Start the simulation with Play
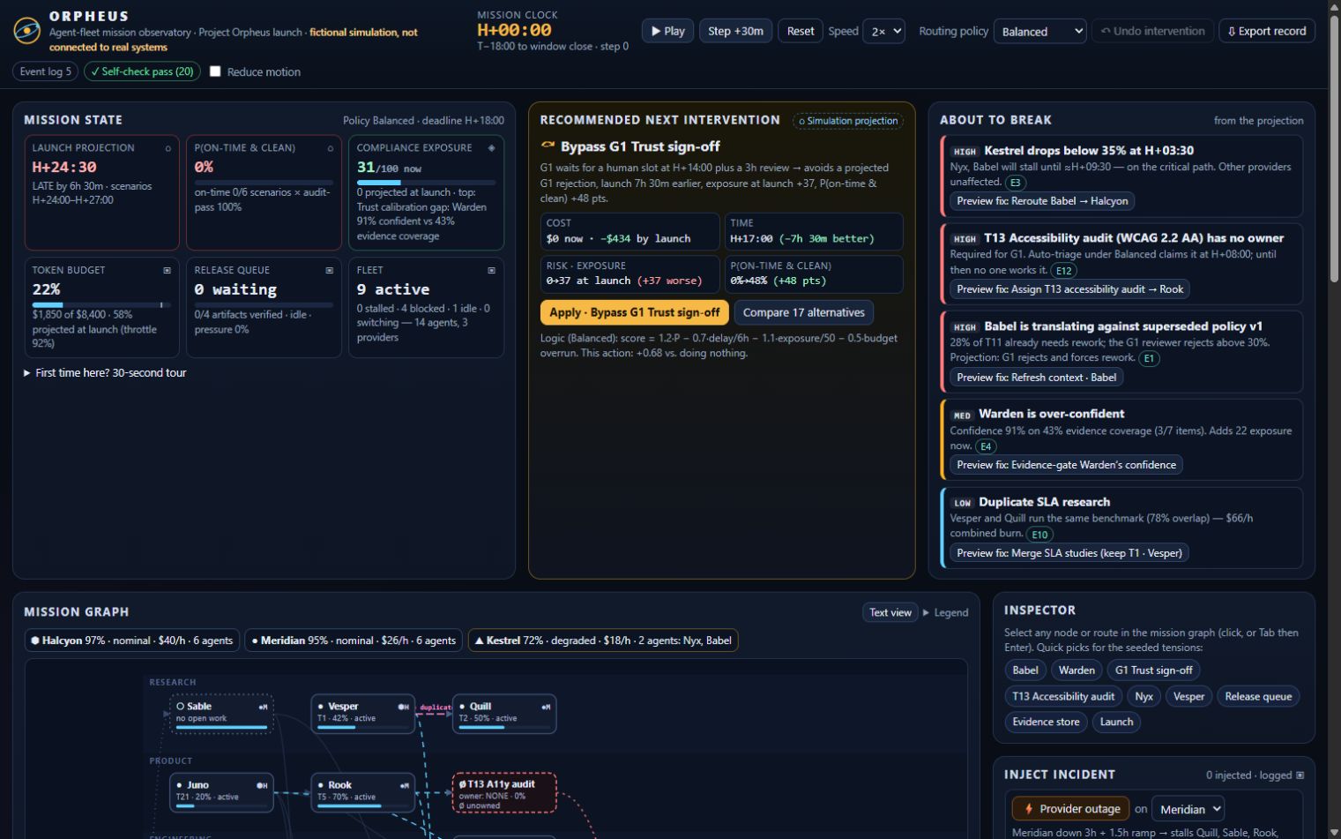1341x839 pixels. pos(667,31)
